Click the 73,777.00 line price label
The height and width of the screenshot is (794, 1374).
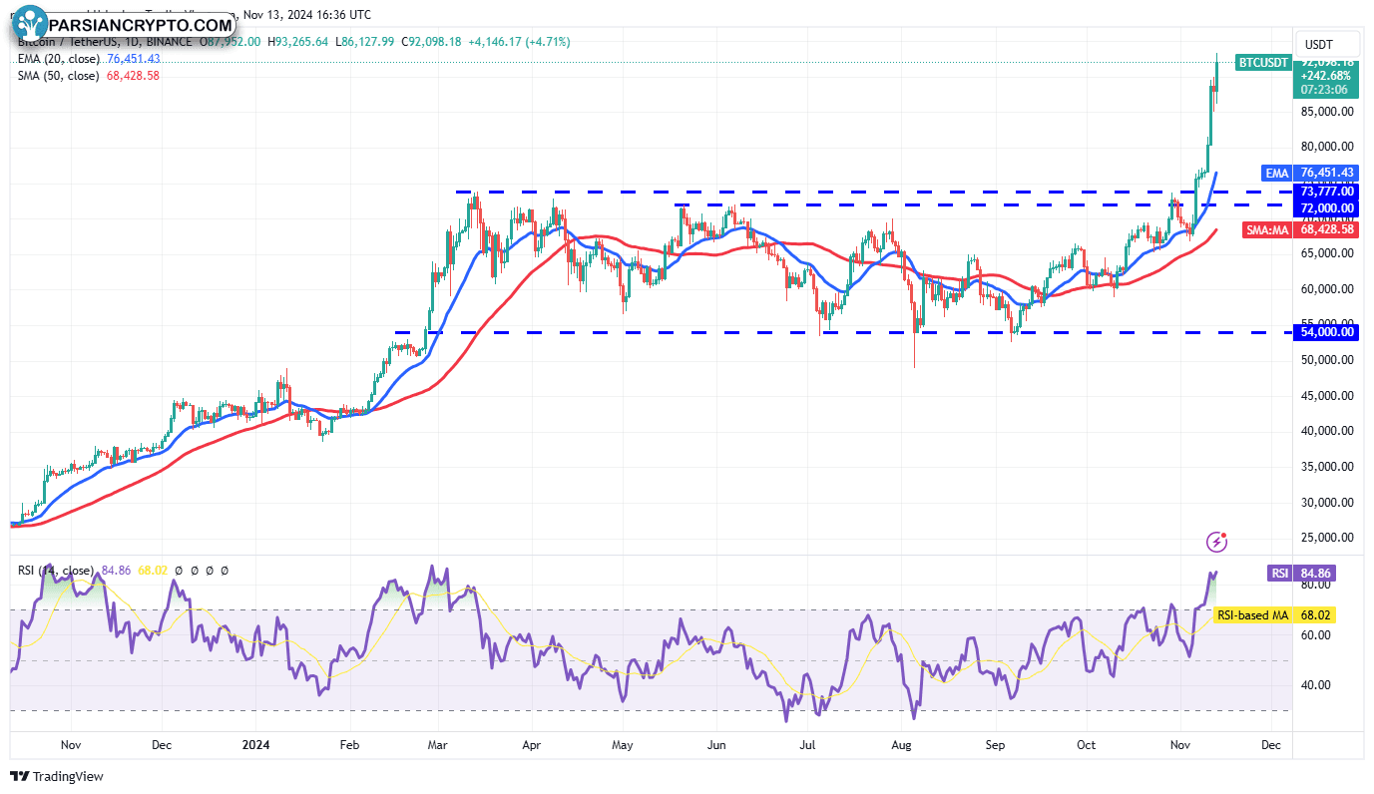[x=1326, y=191]
